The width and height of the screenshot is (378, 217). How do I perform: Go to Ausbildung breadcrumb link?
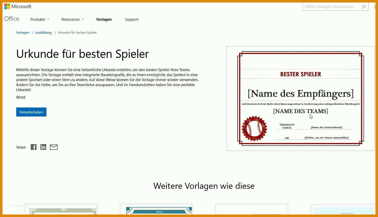point(43,32)
